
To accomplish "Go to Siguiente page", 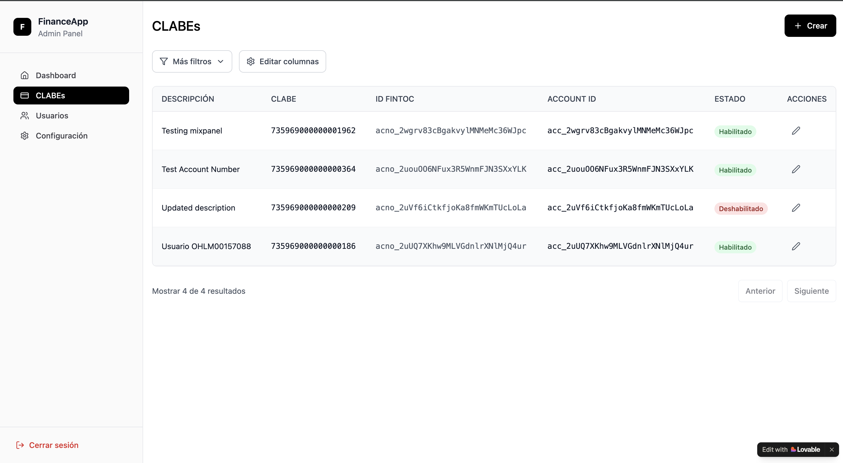I will point(811,291).
